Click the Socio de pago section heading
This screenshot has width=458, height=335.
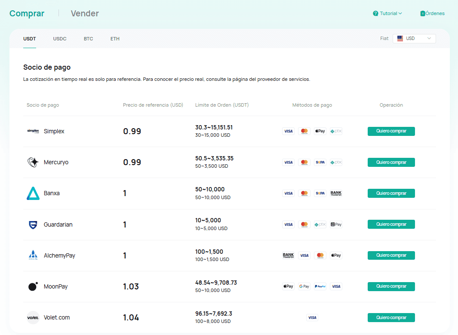[x=47, y=67]
